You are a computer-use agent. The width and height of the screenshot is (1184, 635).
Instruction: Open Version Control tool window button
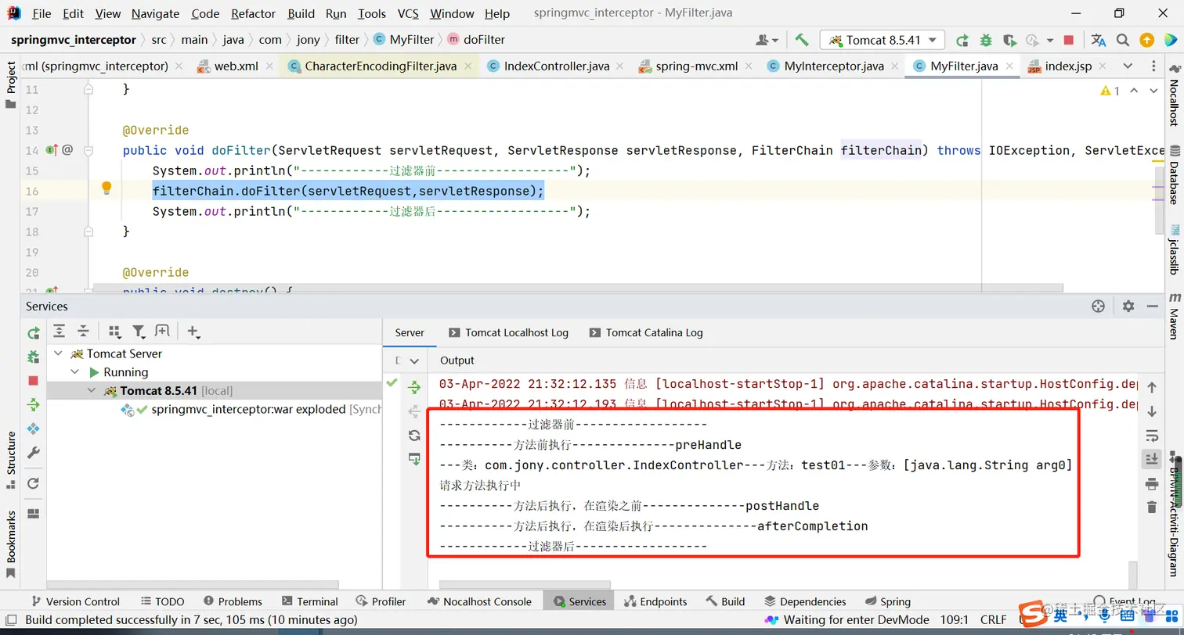74,601
